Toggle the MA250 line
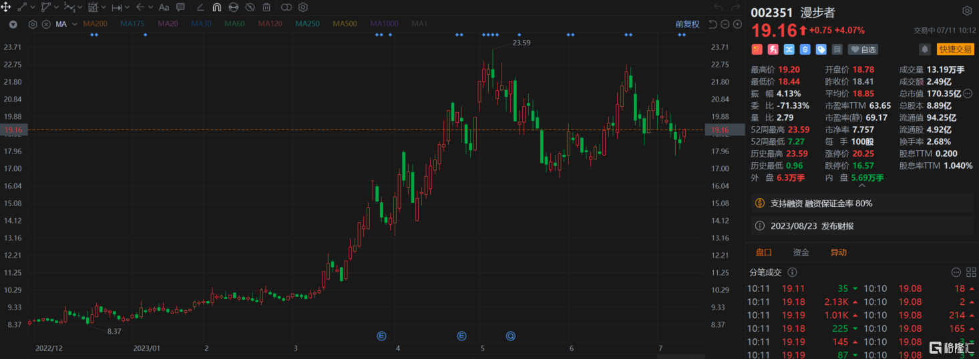The width and height of the screenshot is (979, 359). (x=307, y=24)
